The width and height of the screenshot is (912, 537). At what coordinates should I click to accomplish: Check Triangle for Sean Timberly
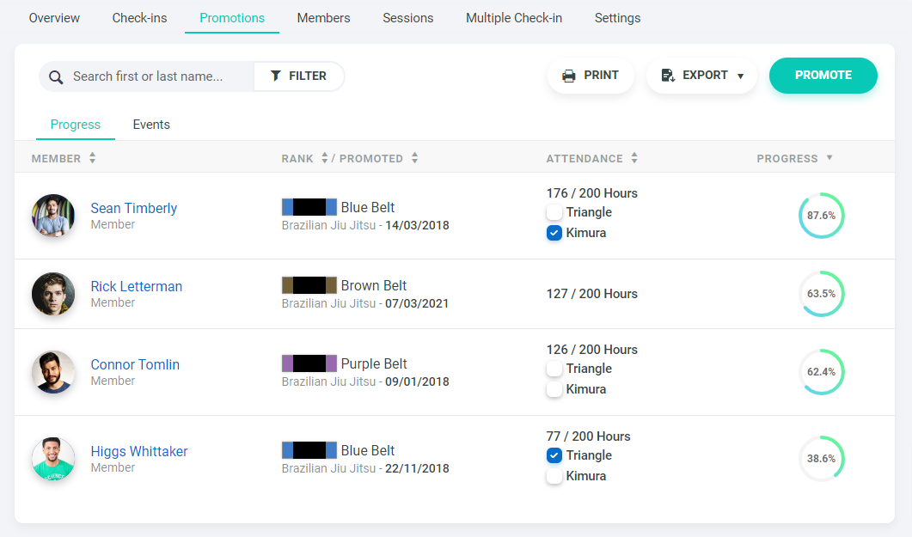click(x=554, y=212)
